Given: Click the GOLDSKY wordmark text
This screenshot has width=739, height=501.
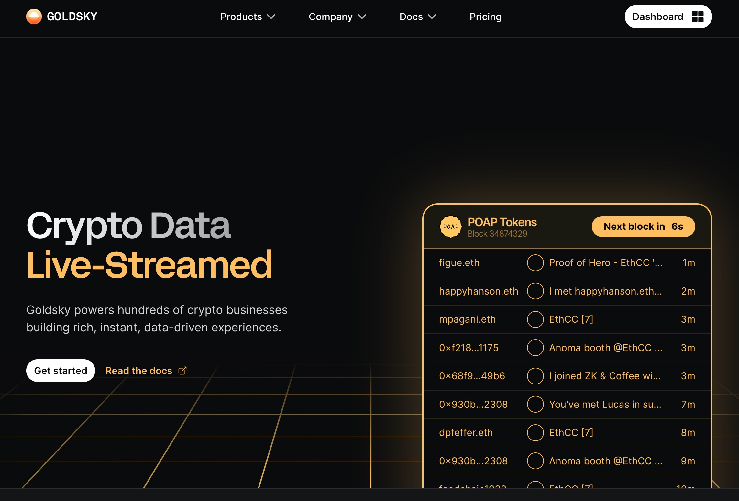Looking at the screenshot, I should [x=72, y=17].
